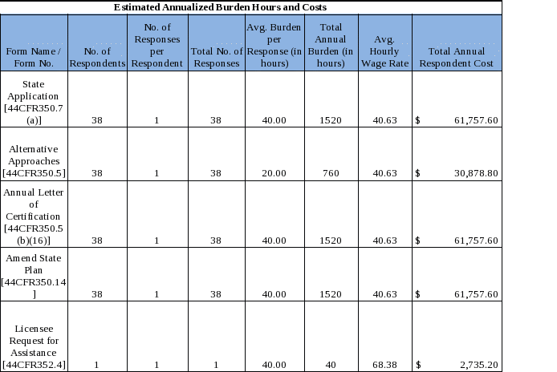Select avg burden 40.00 in Annual Letter row
The image size is (557, 372).
[x=274, y=241]
